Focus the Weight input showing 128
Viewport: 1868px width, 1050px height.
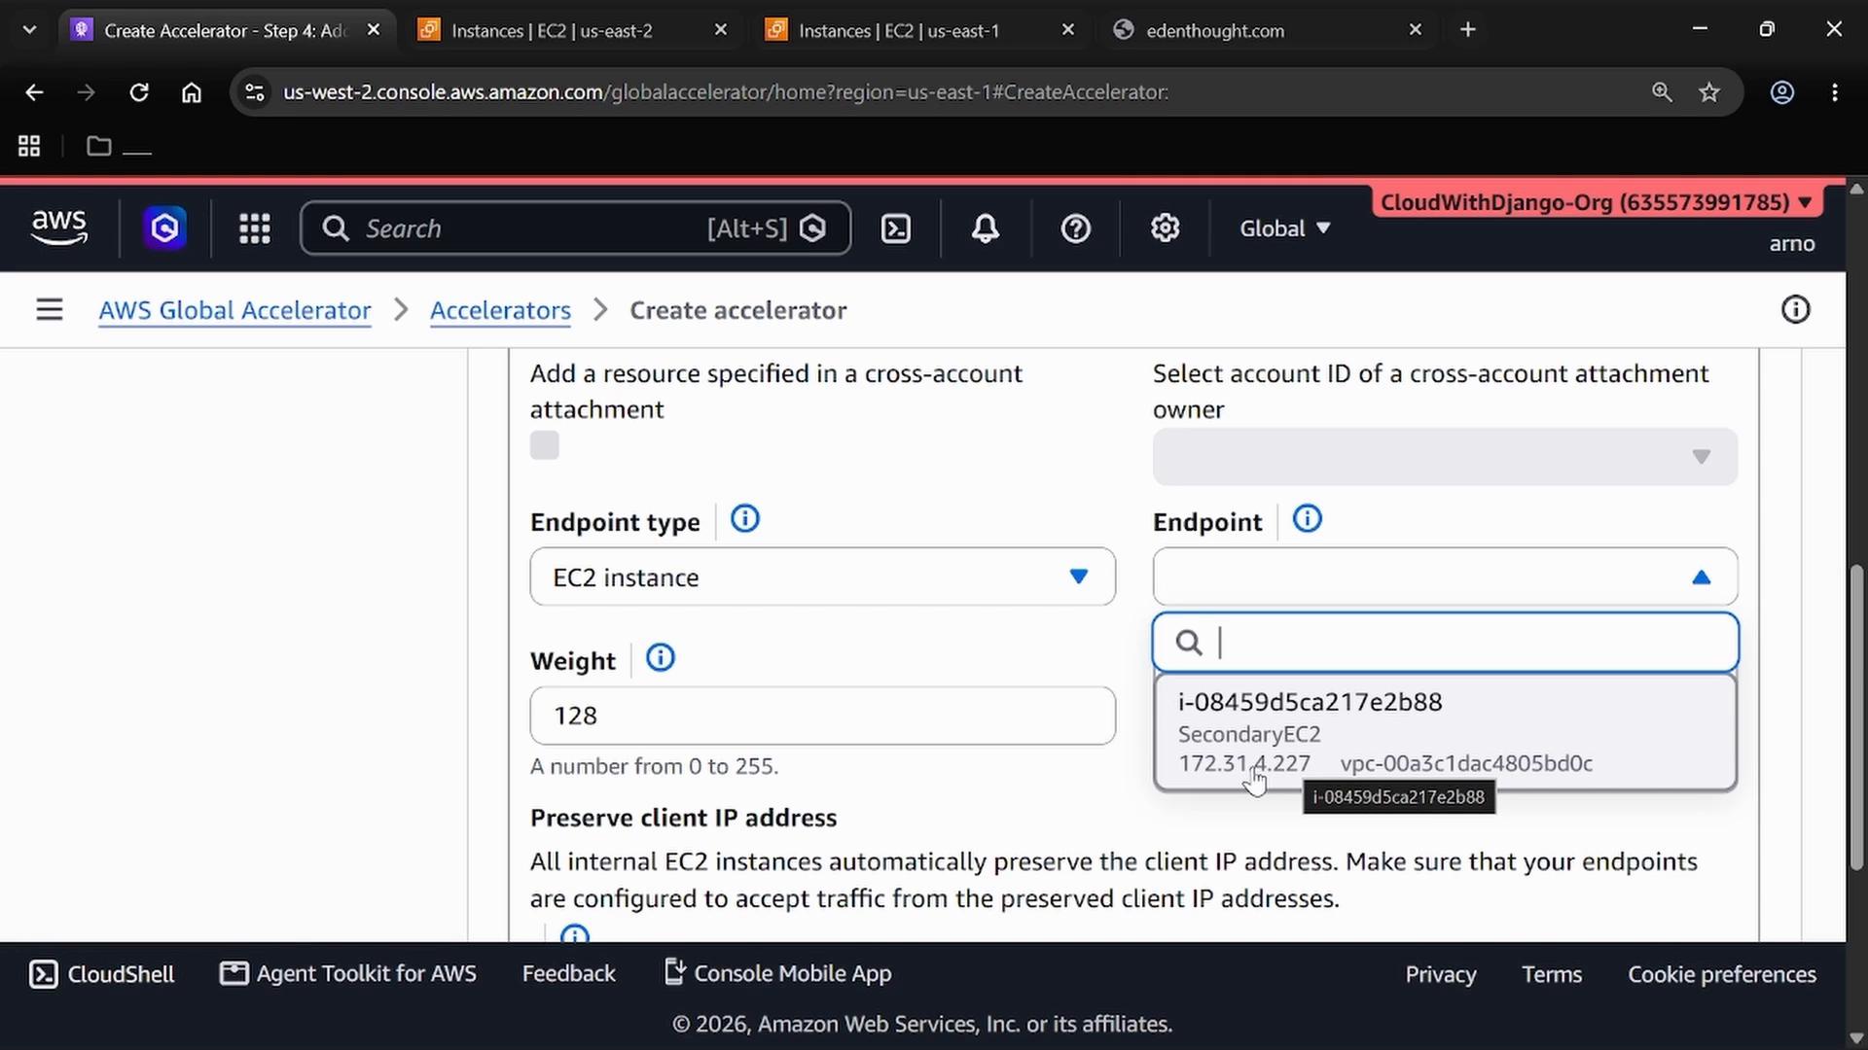(822, 716)
